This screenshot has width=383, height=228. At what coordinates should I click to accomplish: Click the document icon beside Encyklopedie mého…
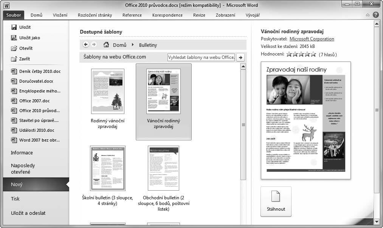pyautogui.click(x=14, y=91)
